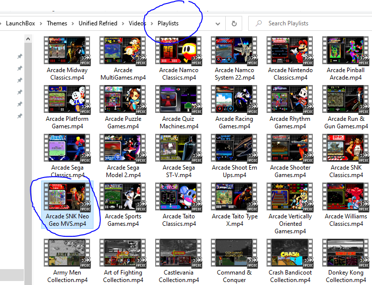Select Arcade Platform Games.mp4 thumbnail

(67, 99)
